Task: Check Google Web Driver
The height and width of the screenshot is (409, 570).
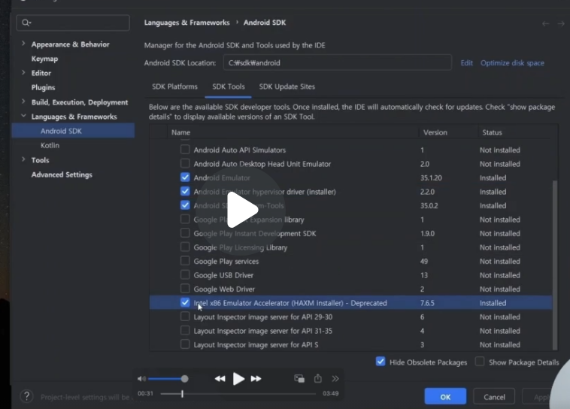Action: pos(185,289)
